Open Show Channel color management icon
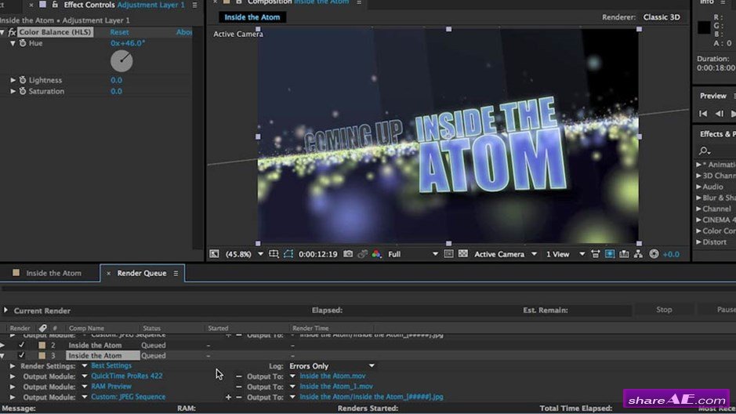 click(376, 254)
